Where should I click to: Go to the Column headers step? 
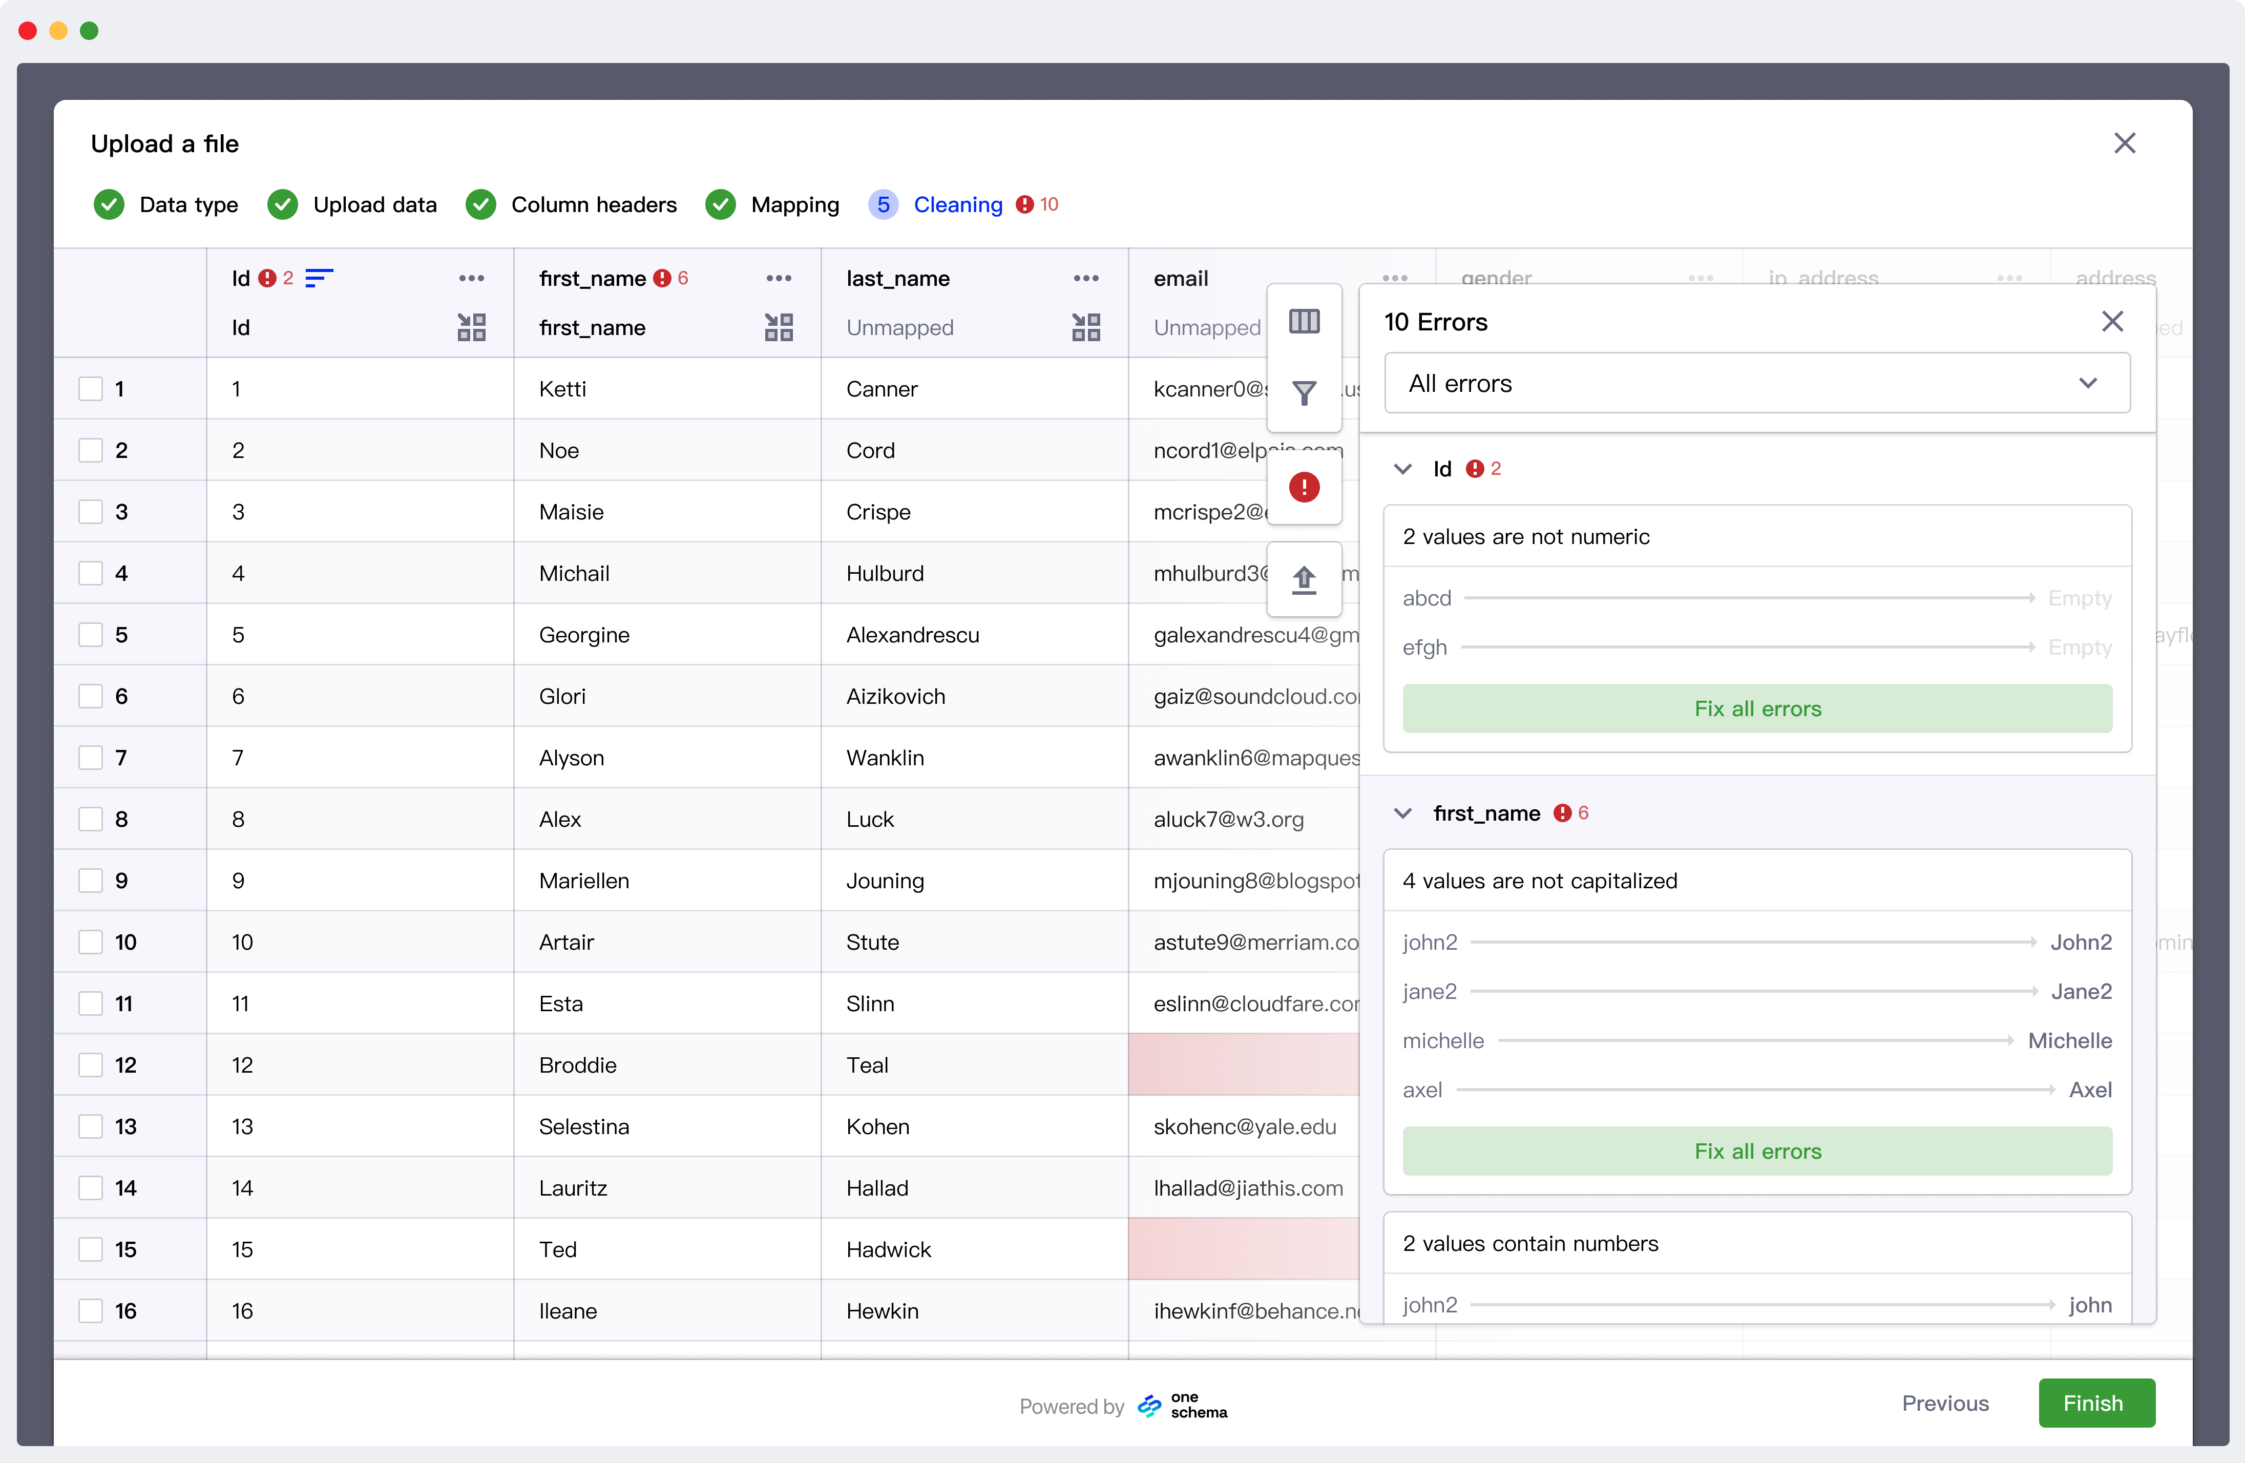(x=594, y=204)
